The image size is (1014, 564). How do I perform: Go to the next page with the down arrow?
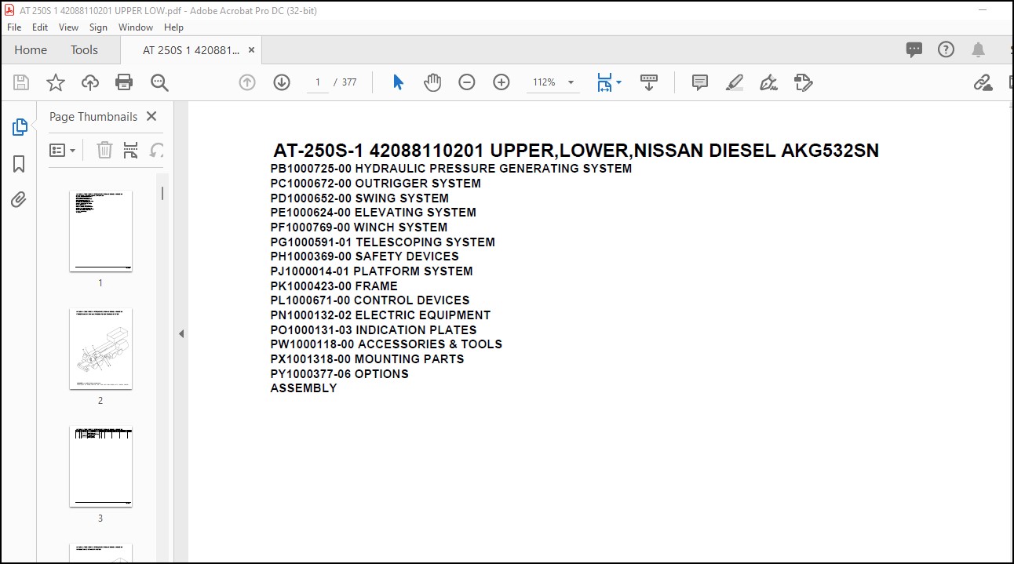[282, 82]
